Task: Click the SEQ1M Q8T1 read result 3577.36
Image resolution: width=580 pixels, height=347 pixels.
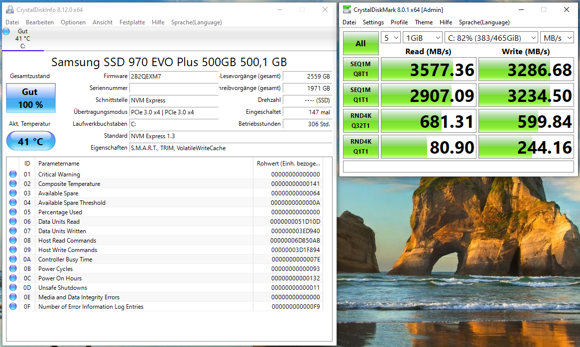Action: coord(429,69)
